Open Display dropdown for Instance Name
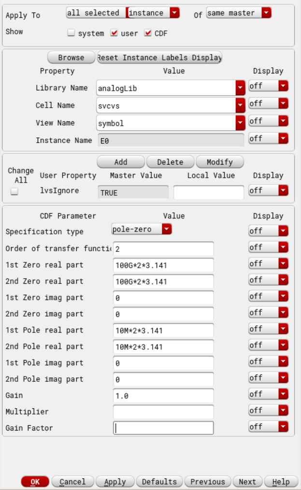The image size is (301, 490). tap(268, 138)
